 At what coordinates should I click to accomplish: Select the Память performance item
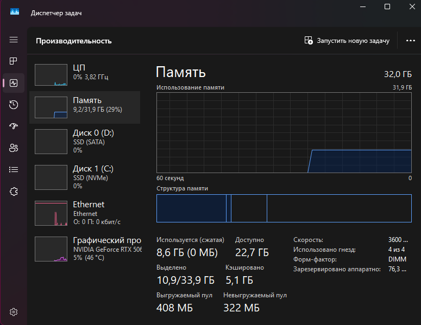coord(84,107)
